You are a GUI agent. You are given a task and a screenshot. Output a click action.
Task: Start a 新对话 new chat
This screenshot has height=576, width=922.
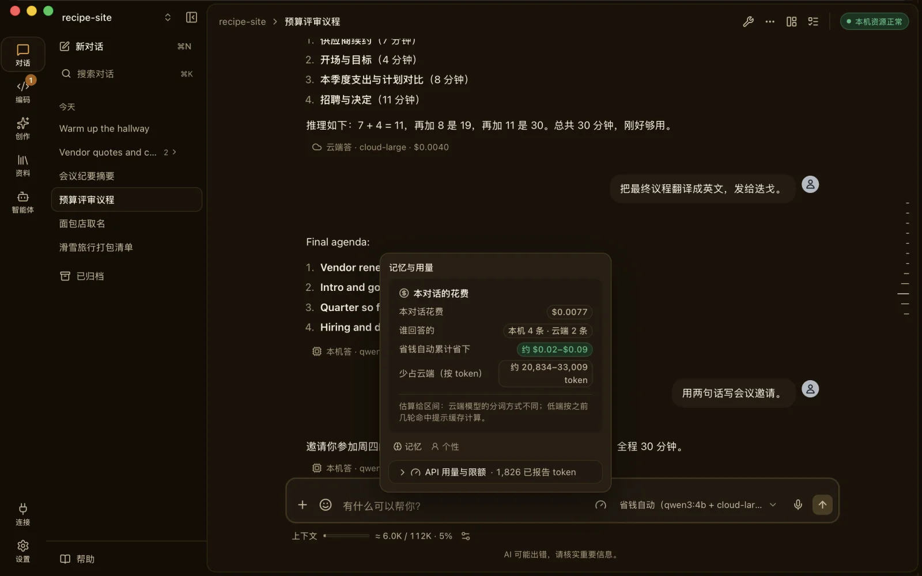126,47
